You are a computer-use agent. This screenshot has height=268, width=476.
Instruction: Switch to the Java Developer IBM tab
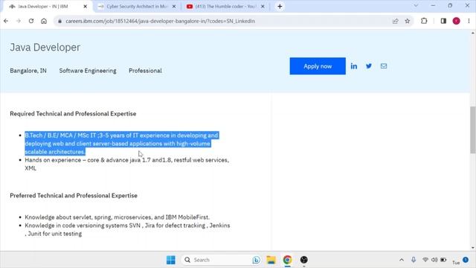pos(42,7)
